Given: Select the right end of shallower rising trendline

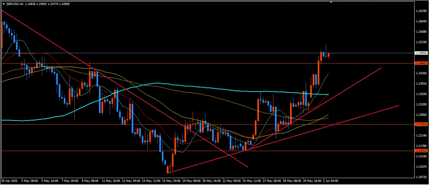Looking at the screenshot, I should 399,106.
